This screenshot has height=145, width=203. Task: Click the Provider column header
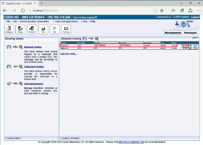tap(81, 43)
